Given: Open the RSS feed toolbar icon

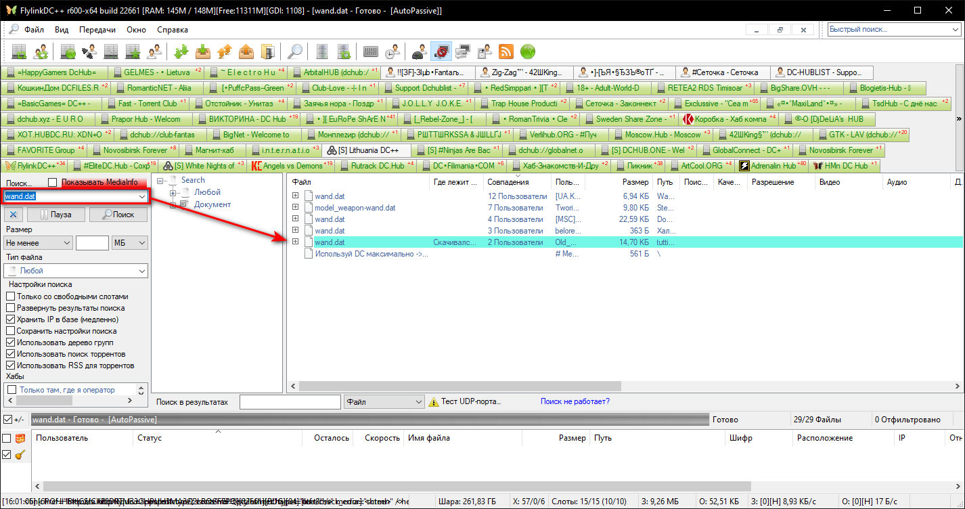Looking at the screenshot, I should click(506, 51).
